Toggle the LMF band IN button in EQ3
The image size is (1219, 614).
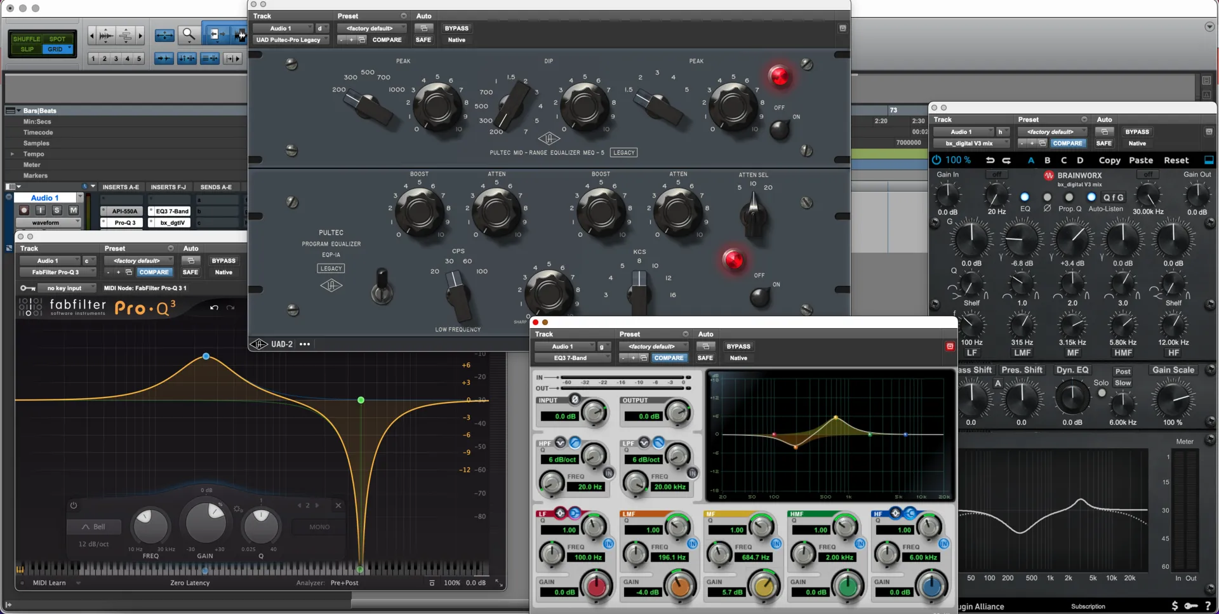click(x=692, y=544)
